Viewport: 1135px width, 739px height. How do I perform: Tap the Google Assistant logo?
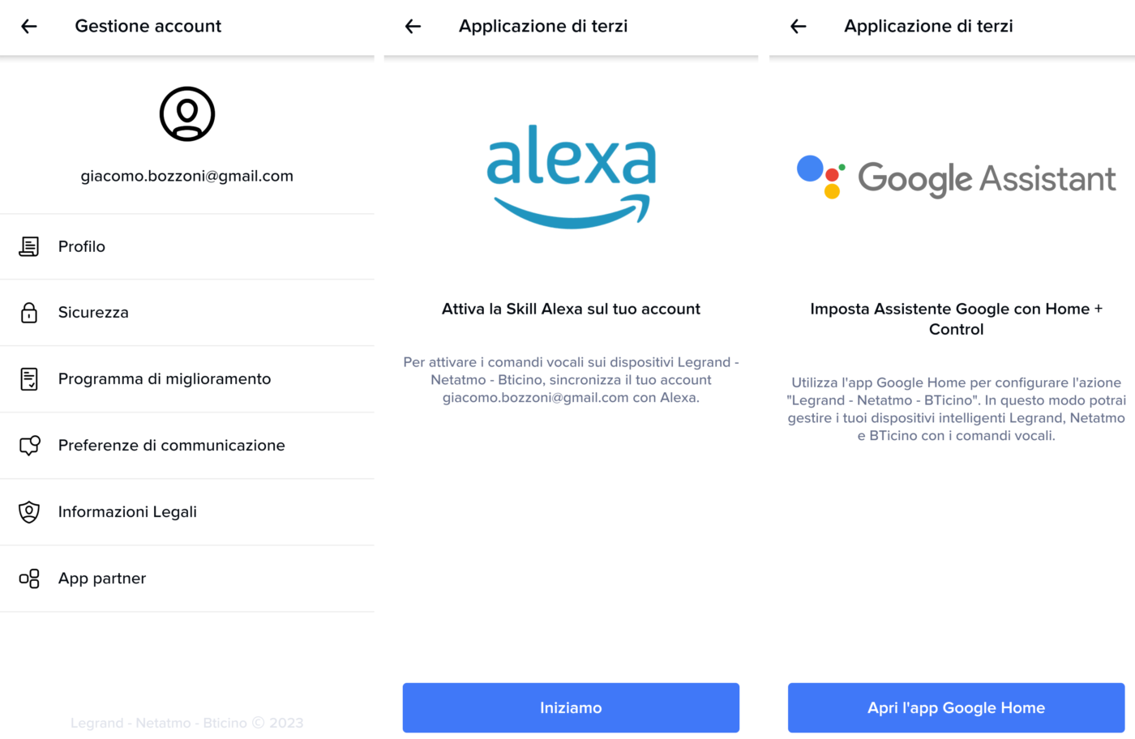pos(957,177)
